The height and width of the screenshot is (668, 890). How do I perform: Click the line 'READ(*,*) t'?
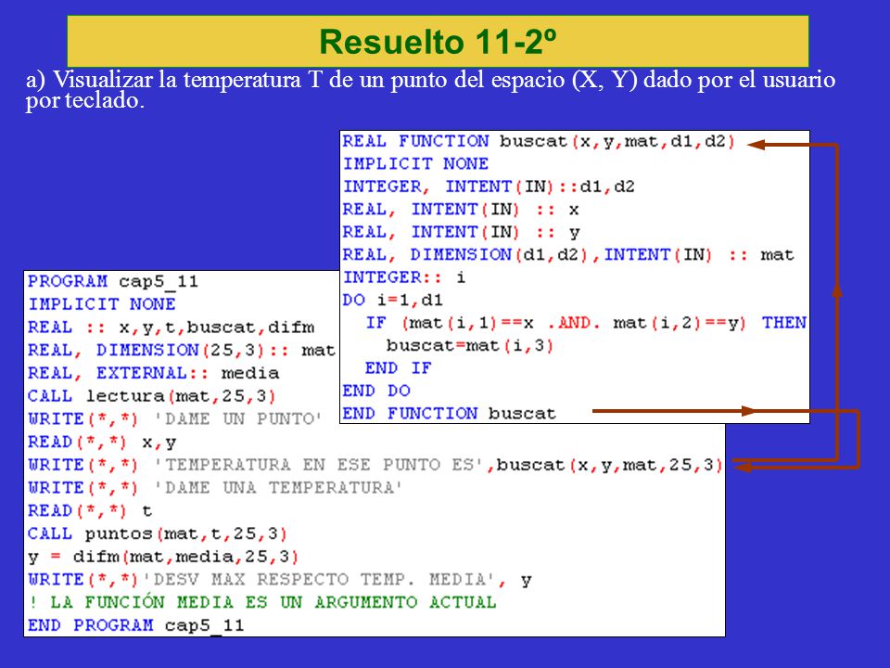[x=90, y=510]
